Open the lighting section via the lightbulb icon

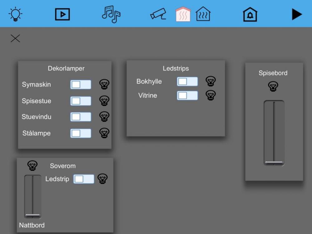click(x=15, y=14)
